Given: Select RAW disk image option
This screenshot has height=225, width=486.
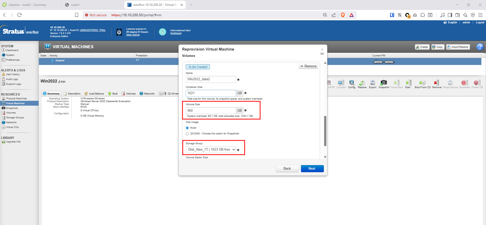Looking at the screenshot, I should tap(187, 128).
